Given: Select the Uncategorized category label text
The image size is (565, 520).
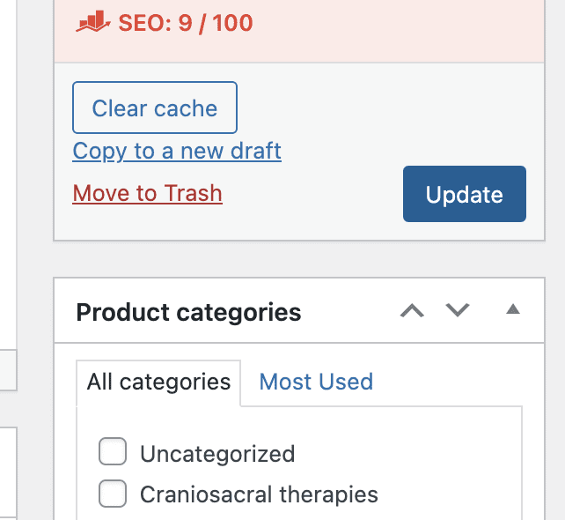Looking at the screenshot, I should pos(217,454).
